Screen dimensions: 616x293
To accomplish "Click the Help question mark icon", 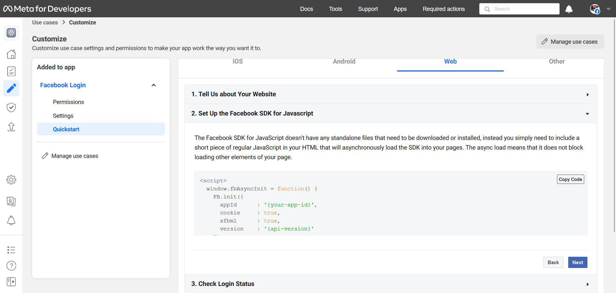I will (11, 266).
